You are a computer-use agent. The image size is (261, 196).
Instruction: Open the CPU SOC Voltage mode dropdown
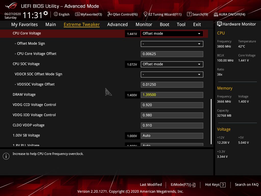172,64
